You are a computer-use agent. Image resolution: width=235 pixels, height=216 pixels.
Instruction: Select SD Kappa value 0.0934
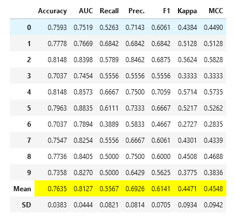[187, 205]
